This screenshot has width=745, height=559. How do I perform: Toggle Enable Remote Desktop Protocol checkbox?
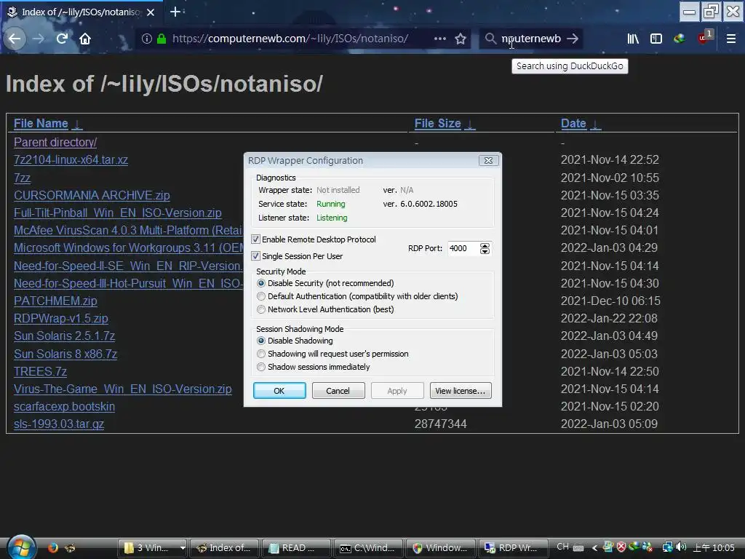pyautogui.click(x=255, y=239)
